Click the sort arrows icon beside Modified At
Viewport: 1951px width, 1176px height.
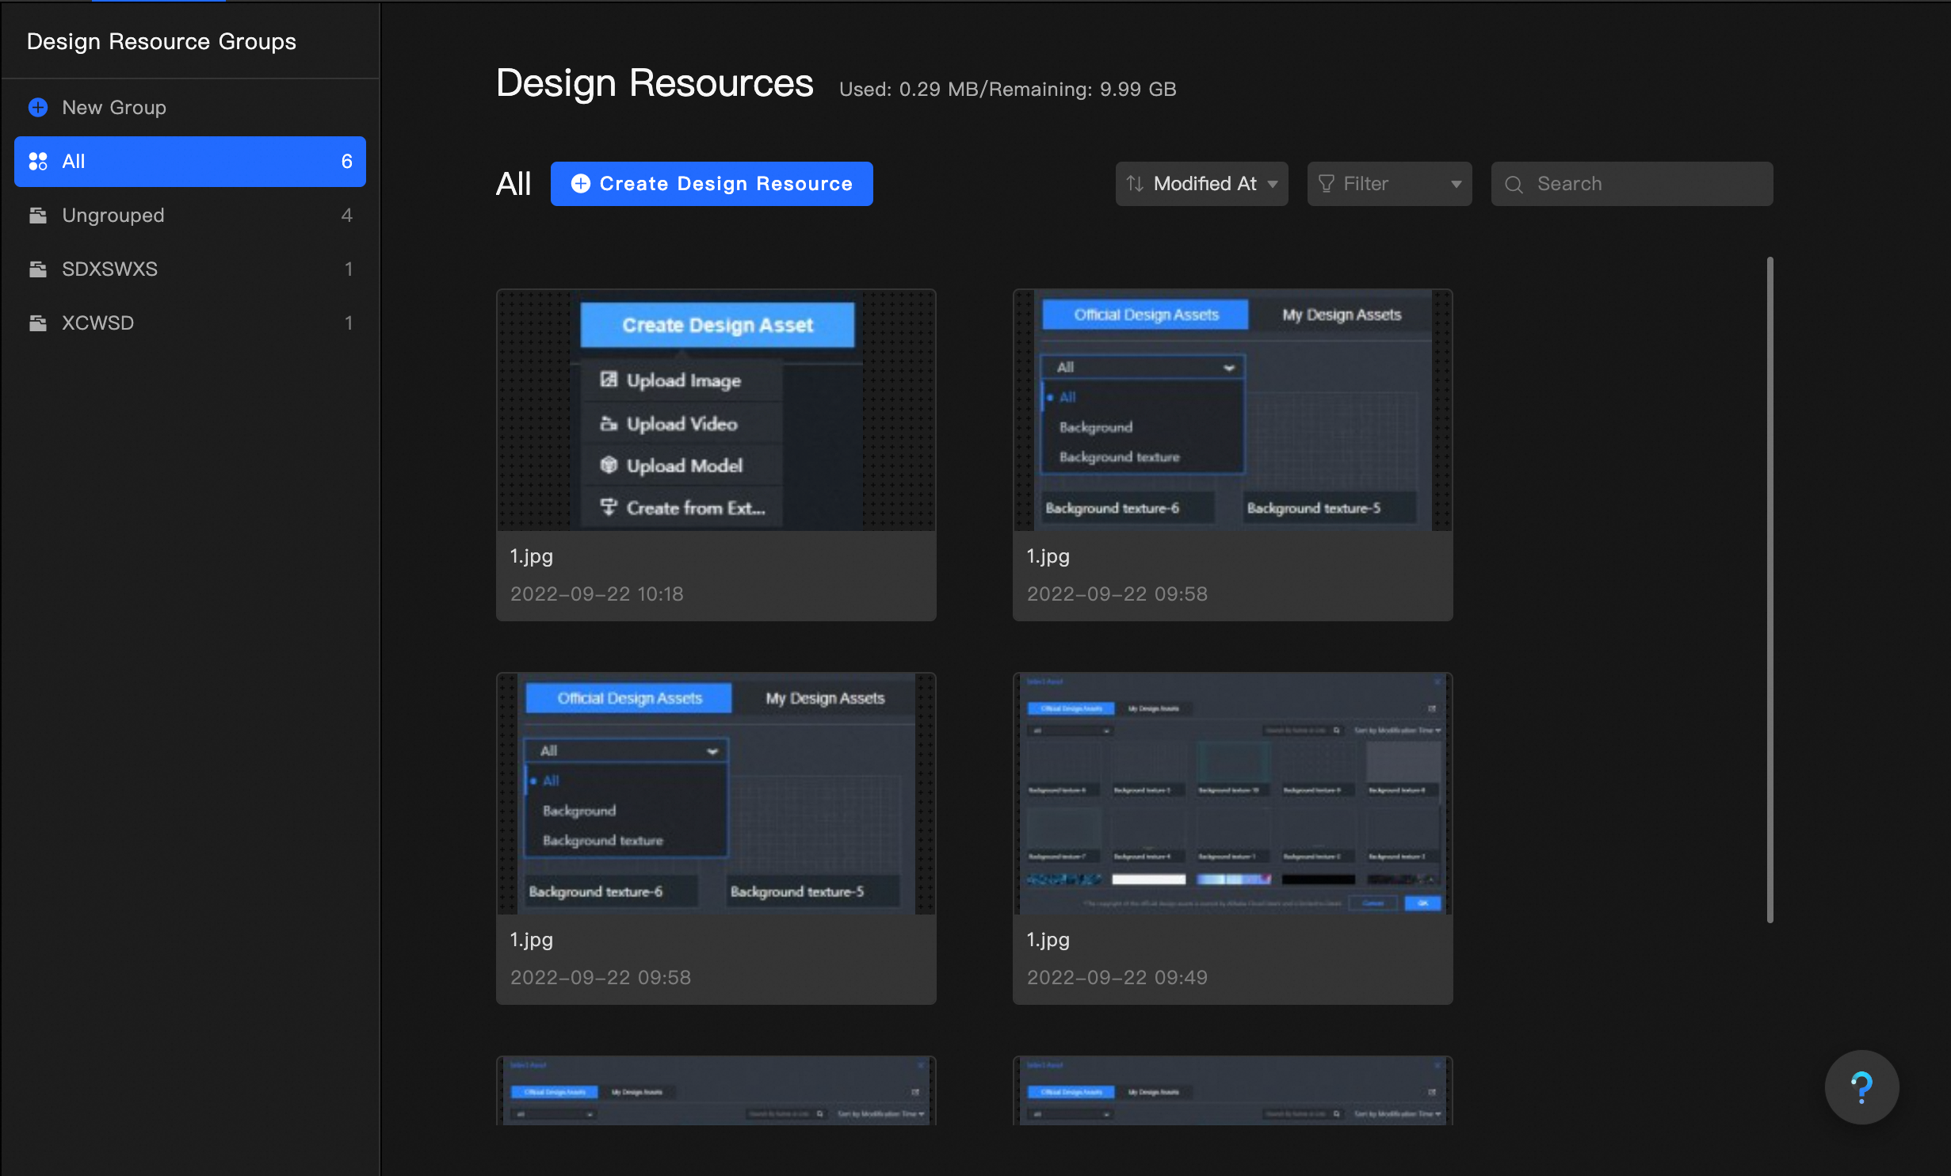pos(1135,184)
